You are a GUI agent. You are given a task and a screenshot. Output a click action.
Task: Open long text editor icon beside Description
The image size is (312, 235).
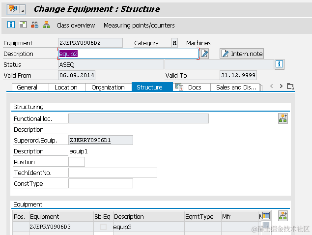(204, 54)
